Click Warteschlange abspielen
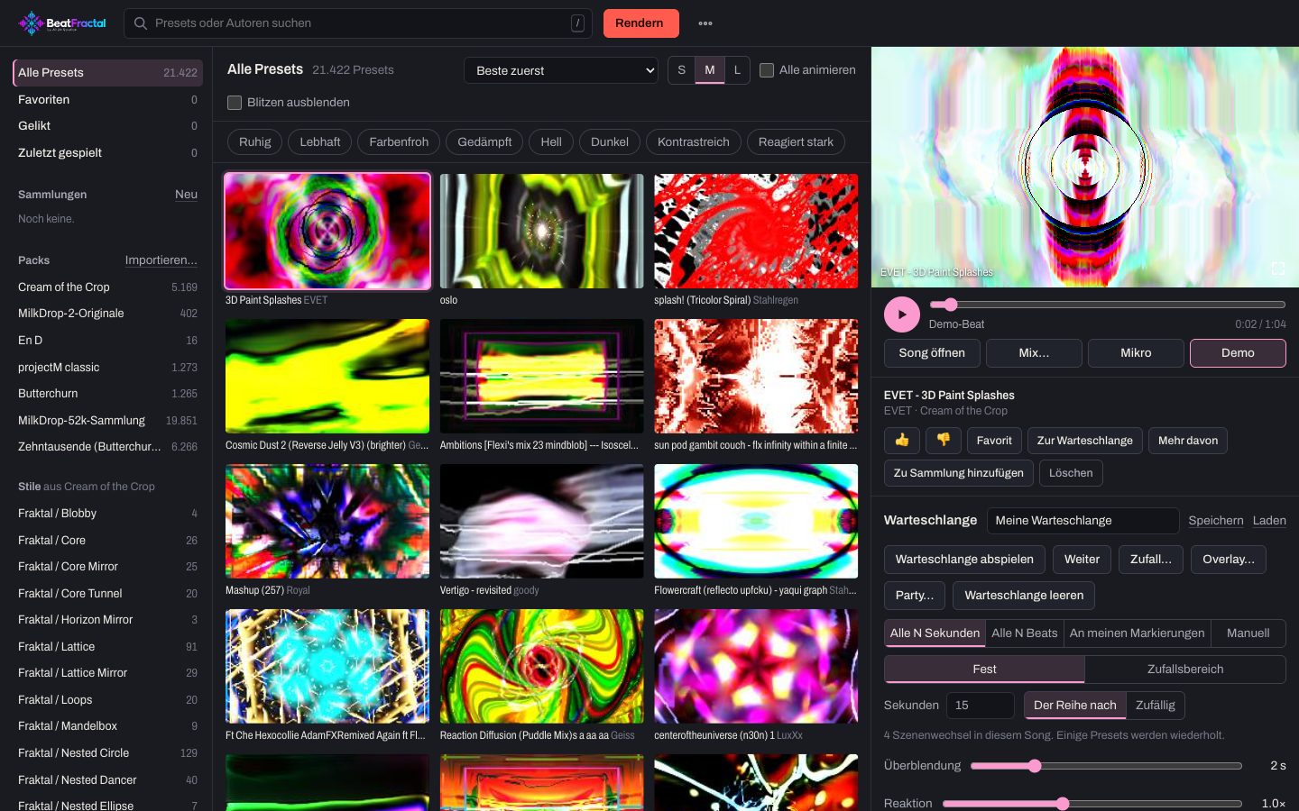Screen dimensions: 1299x811 click(x=964, y=560)
